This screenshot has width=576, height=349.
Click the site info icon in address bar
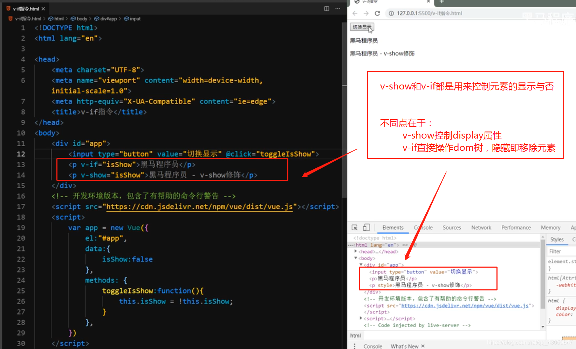click(x=391, y=13)
